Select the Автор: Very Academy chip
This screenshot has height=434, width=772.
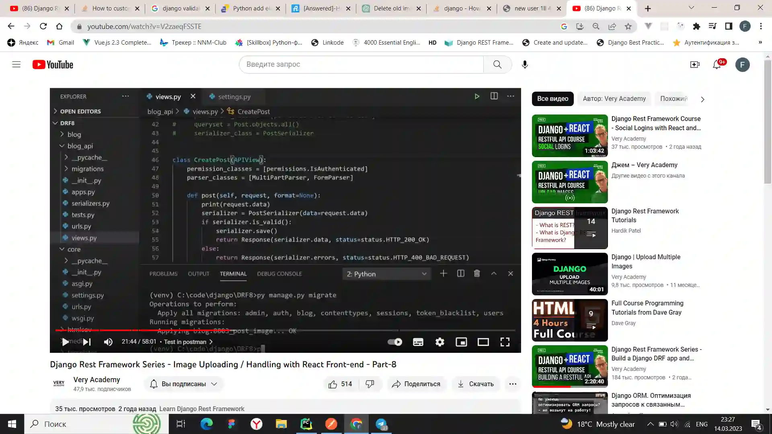[614, 99]
